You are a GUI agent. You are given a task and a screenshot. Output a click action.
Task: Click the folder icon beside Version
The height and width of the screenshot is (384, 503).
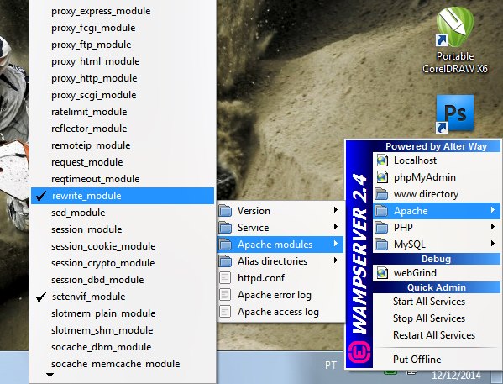[x=225, y=211]
